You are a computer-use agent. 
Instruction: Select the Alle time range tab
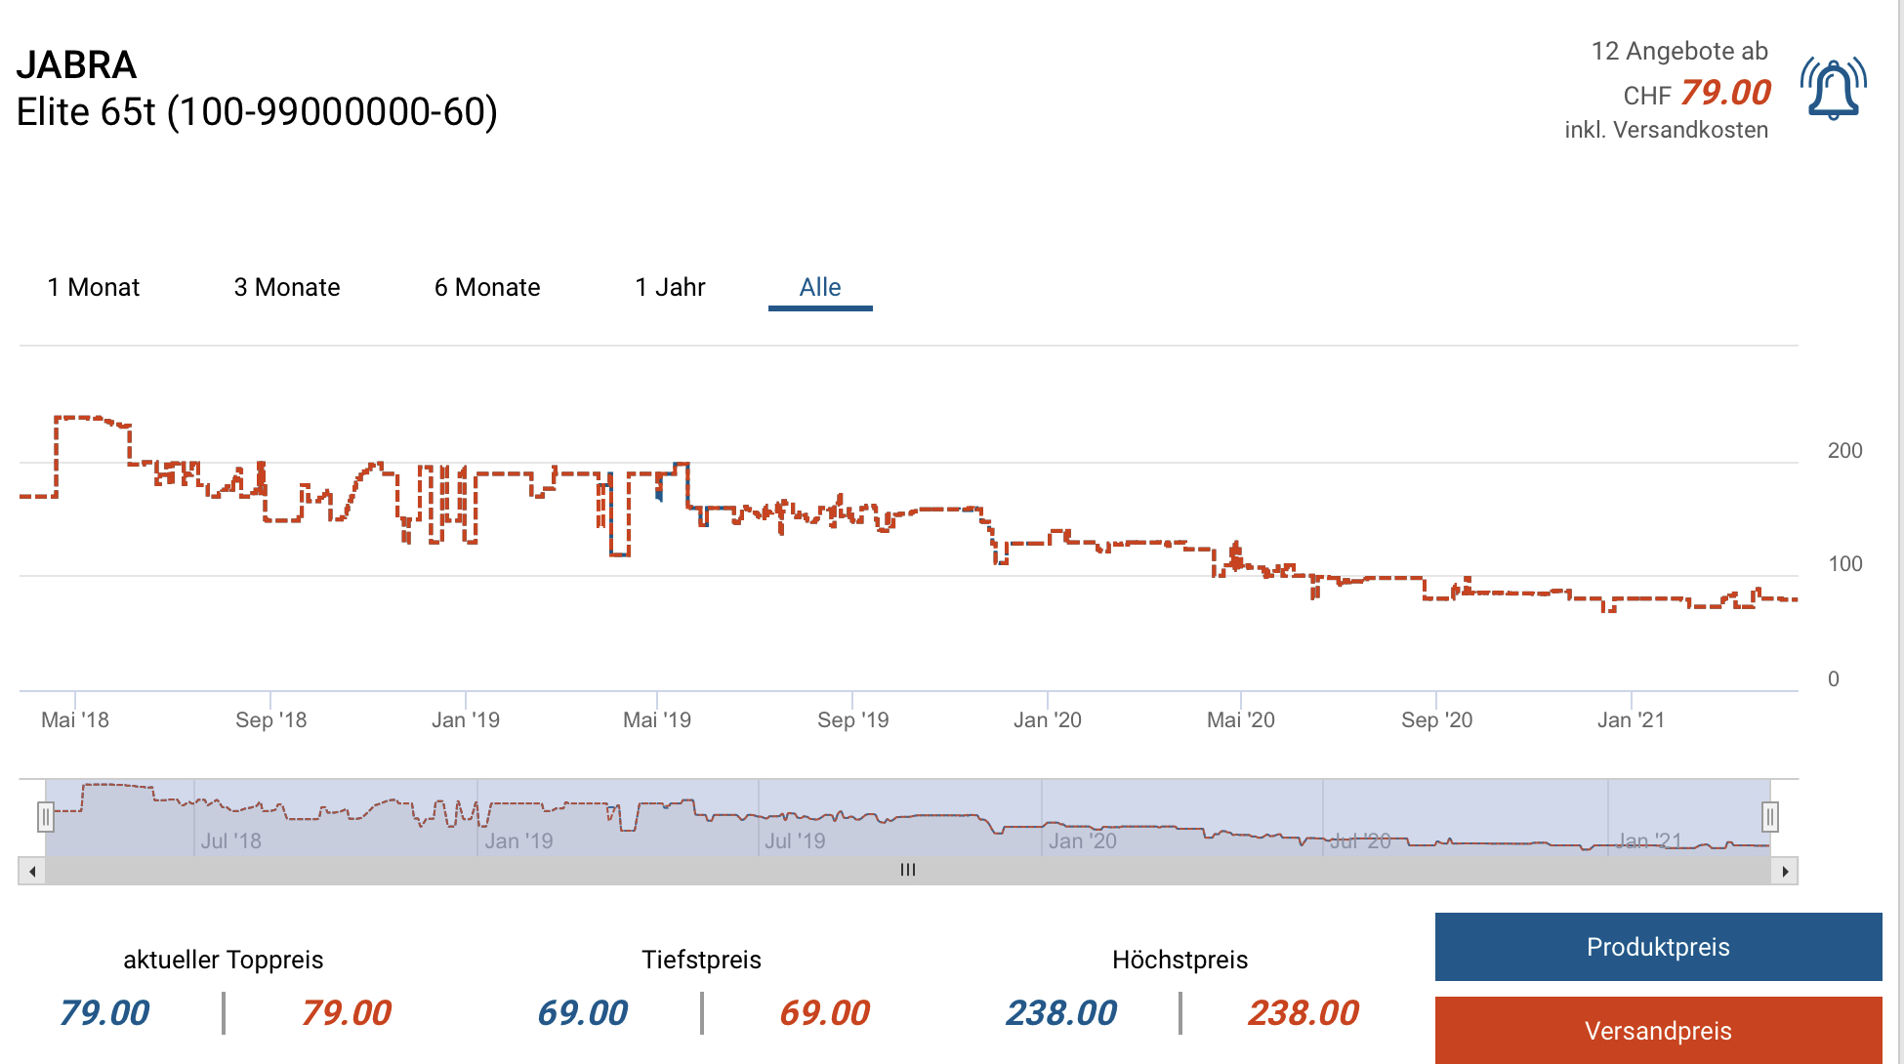[x=820, y=287]
